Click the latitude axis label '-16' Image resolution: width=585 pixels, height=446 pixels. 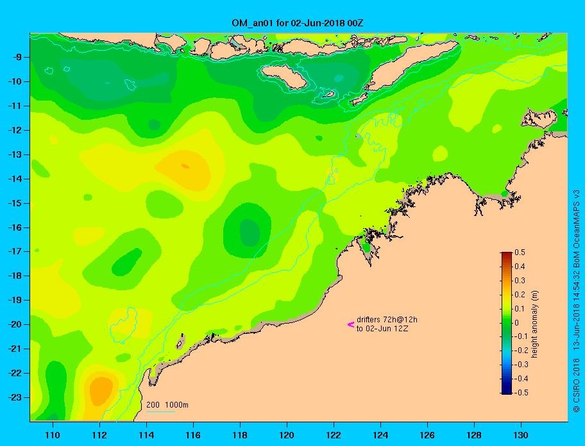pos(14,227)
